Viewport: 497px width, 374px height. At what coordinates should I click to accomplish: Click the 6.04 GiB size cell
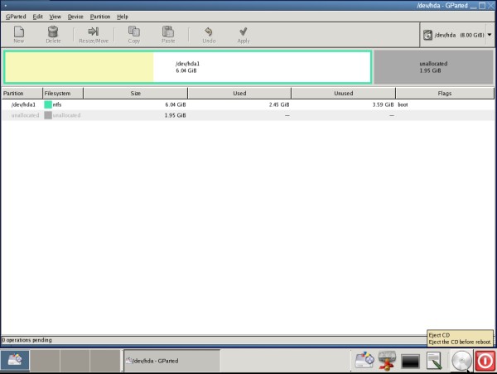click(x=176, y=104)
